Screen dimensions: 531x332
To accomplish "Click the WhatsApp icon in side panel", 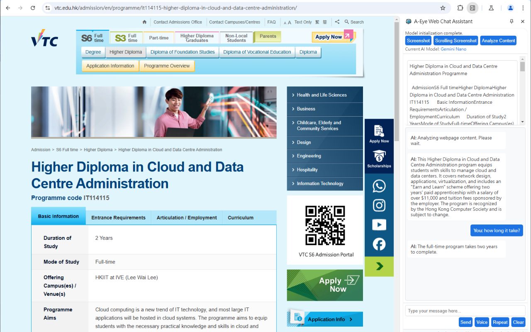I will point(379,186).
